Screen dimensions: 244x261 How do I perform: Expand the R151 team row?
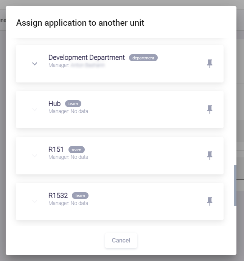pos(35,155)
